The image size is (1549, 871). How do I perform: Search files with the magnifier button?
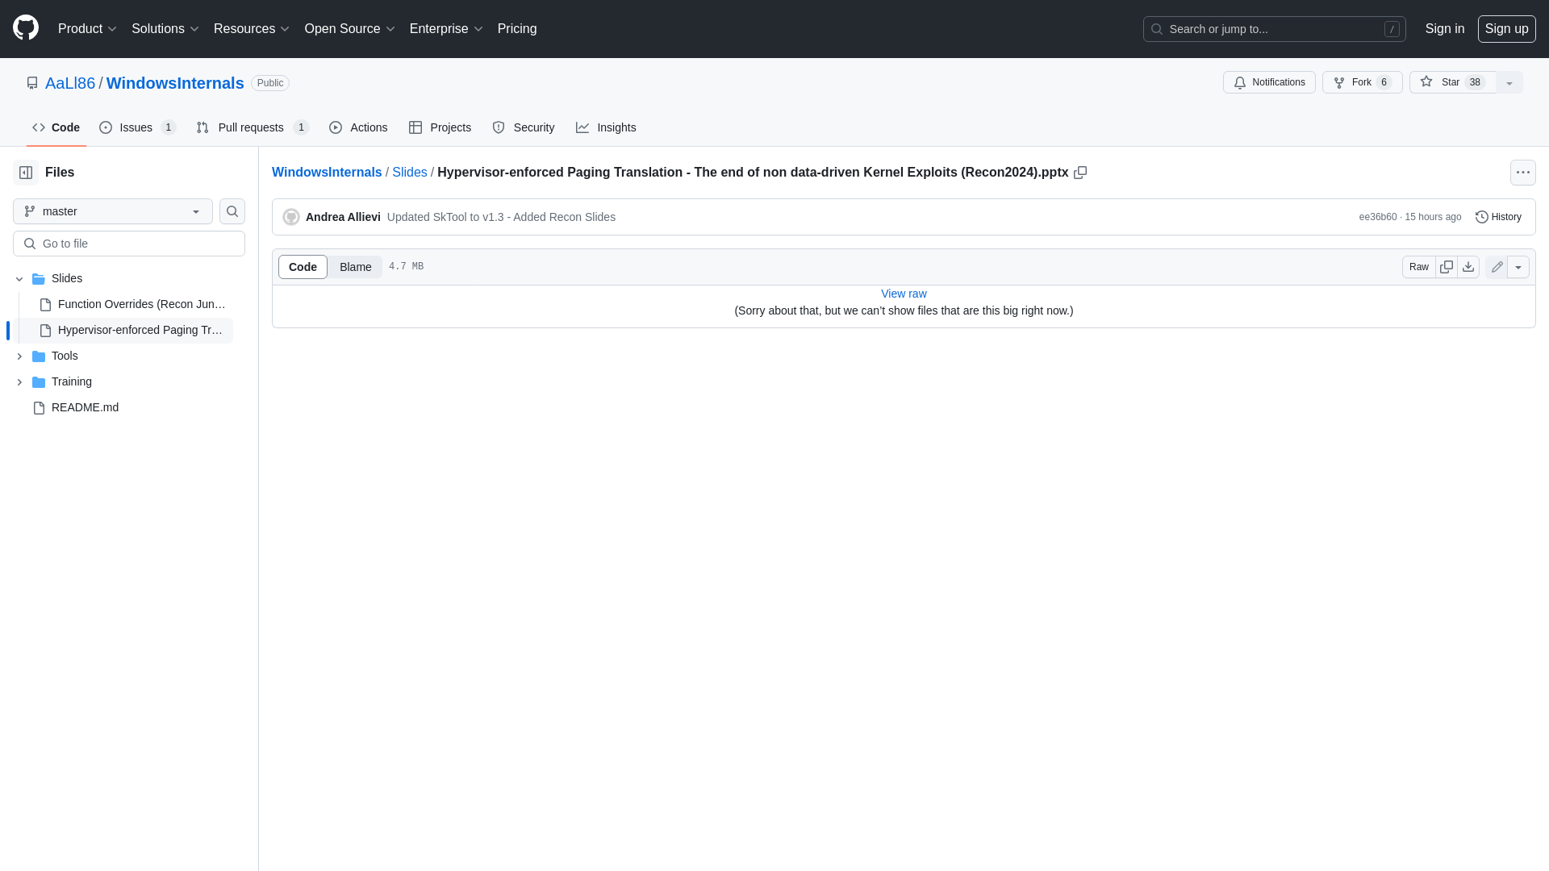(x=232, y=211)
